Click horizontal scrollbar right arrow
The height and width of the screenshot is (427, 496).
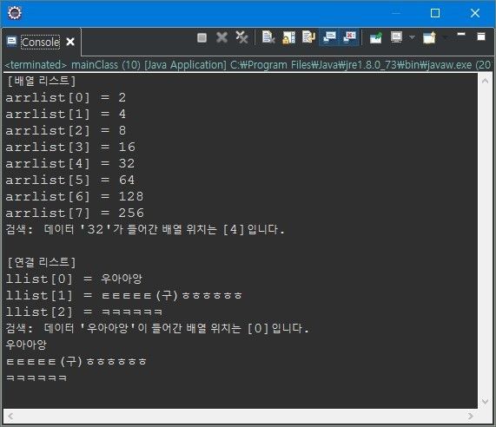click(x=471, y=416)
